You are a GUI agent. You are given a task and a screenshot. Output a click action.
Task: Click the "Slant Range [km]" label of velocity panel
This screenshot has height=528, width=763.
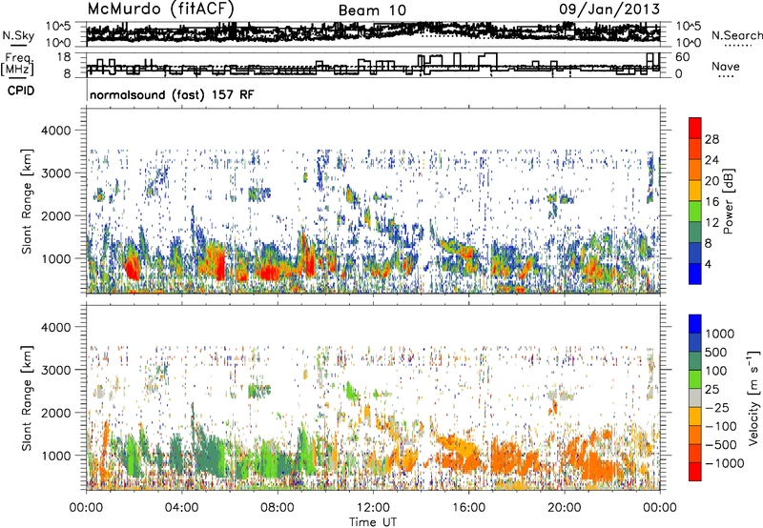(27, 398)
